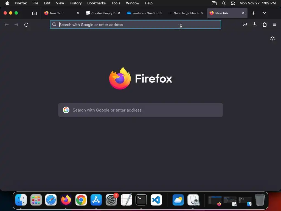Open the hamburger application menu
The width and height of the screenshot is (281, 211).
(x=274, y=24)
